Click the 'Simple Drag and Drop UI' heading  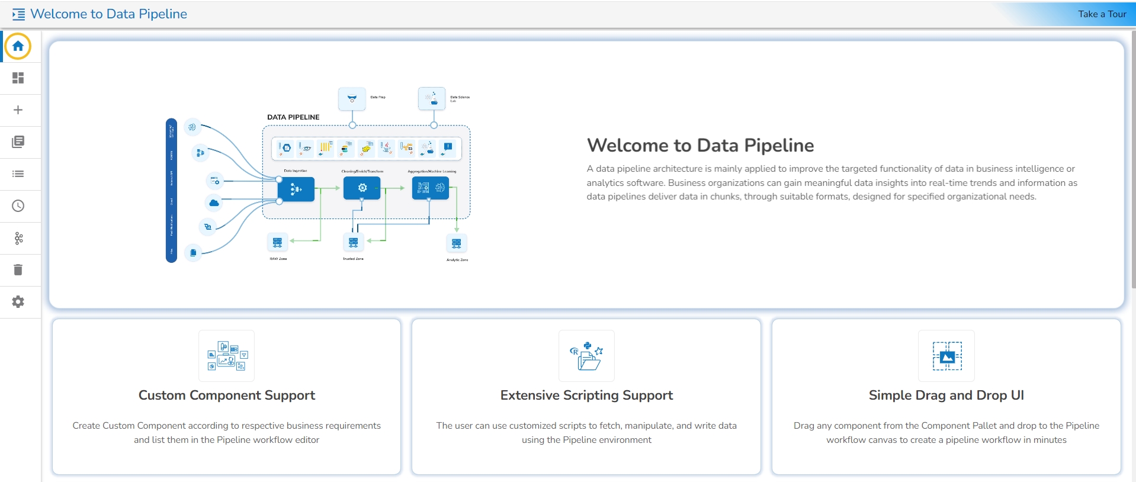click(946, 396)
